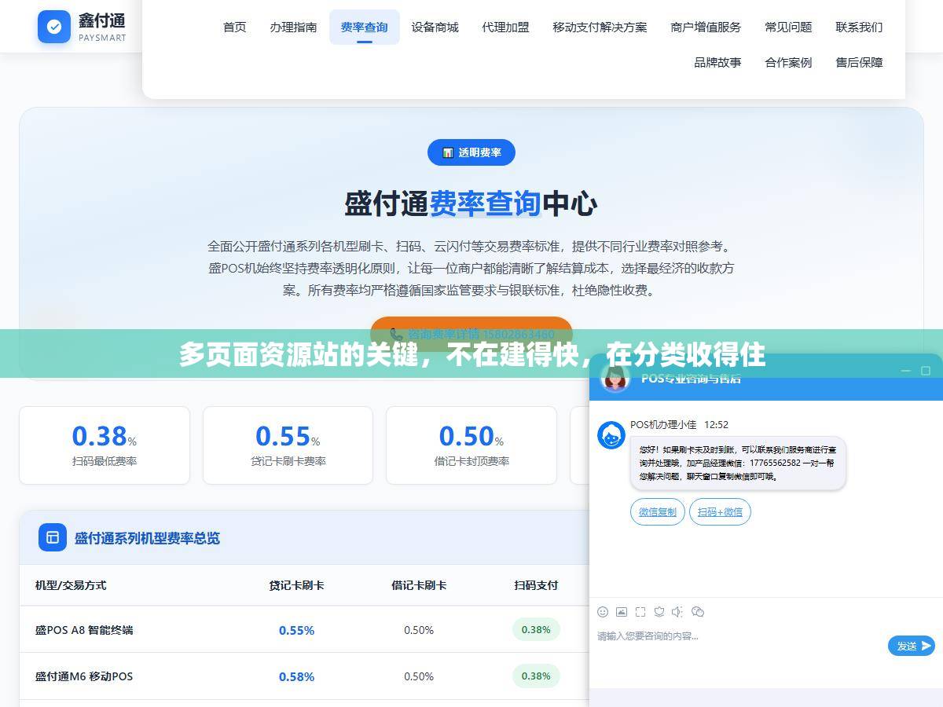Click the send image icon in chat
The image size is (943, 707).
click(x=622, y=612)
